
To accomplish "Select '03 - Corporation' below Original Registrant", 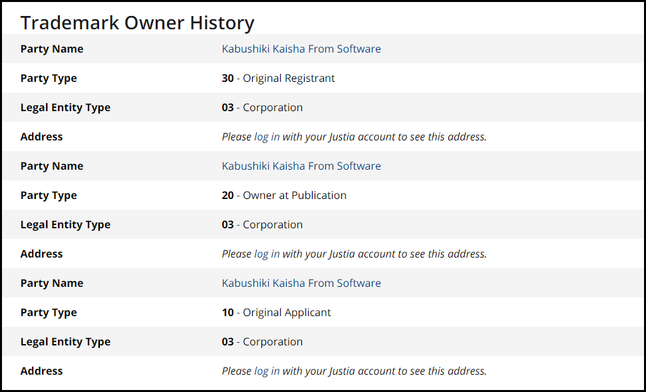I will 262,107.
